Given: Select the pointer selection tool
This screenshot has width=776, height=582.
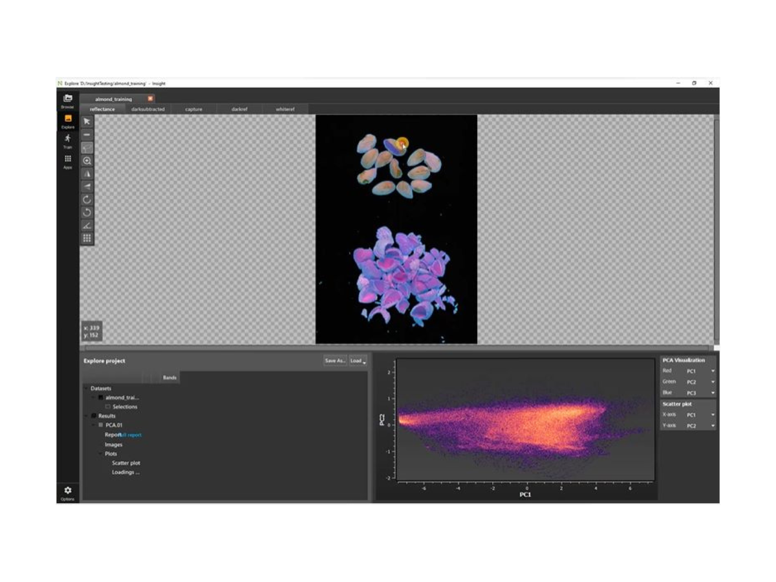Looking at the screenshot, I should click(86, 122).
